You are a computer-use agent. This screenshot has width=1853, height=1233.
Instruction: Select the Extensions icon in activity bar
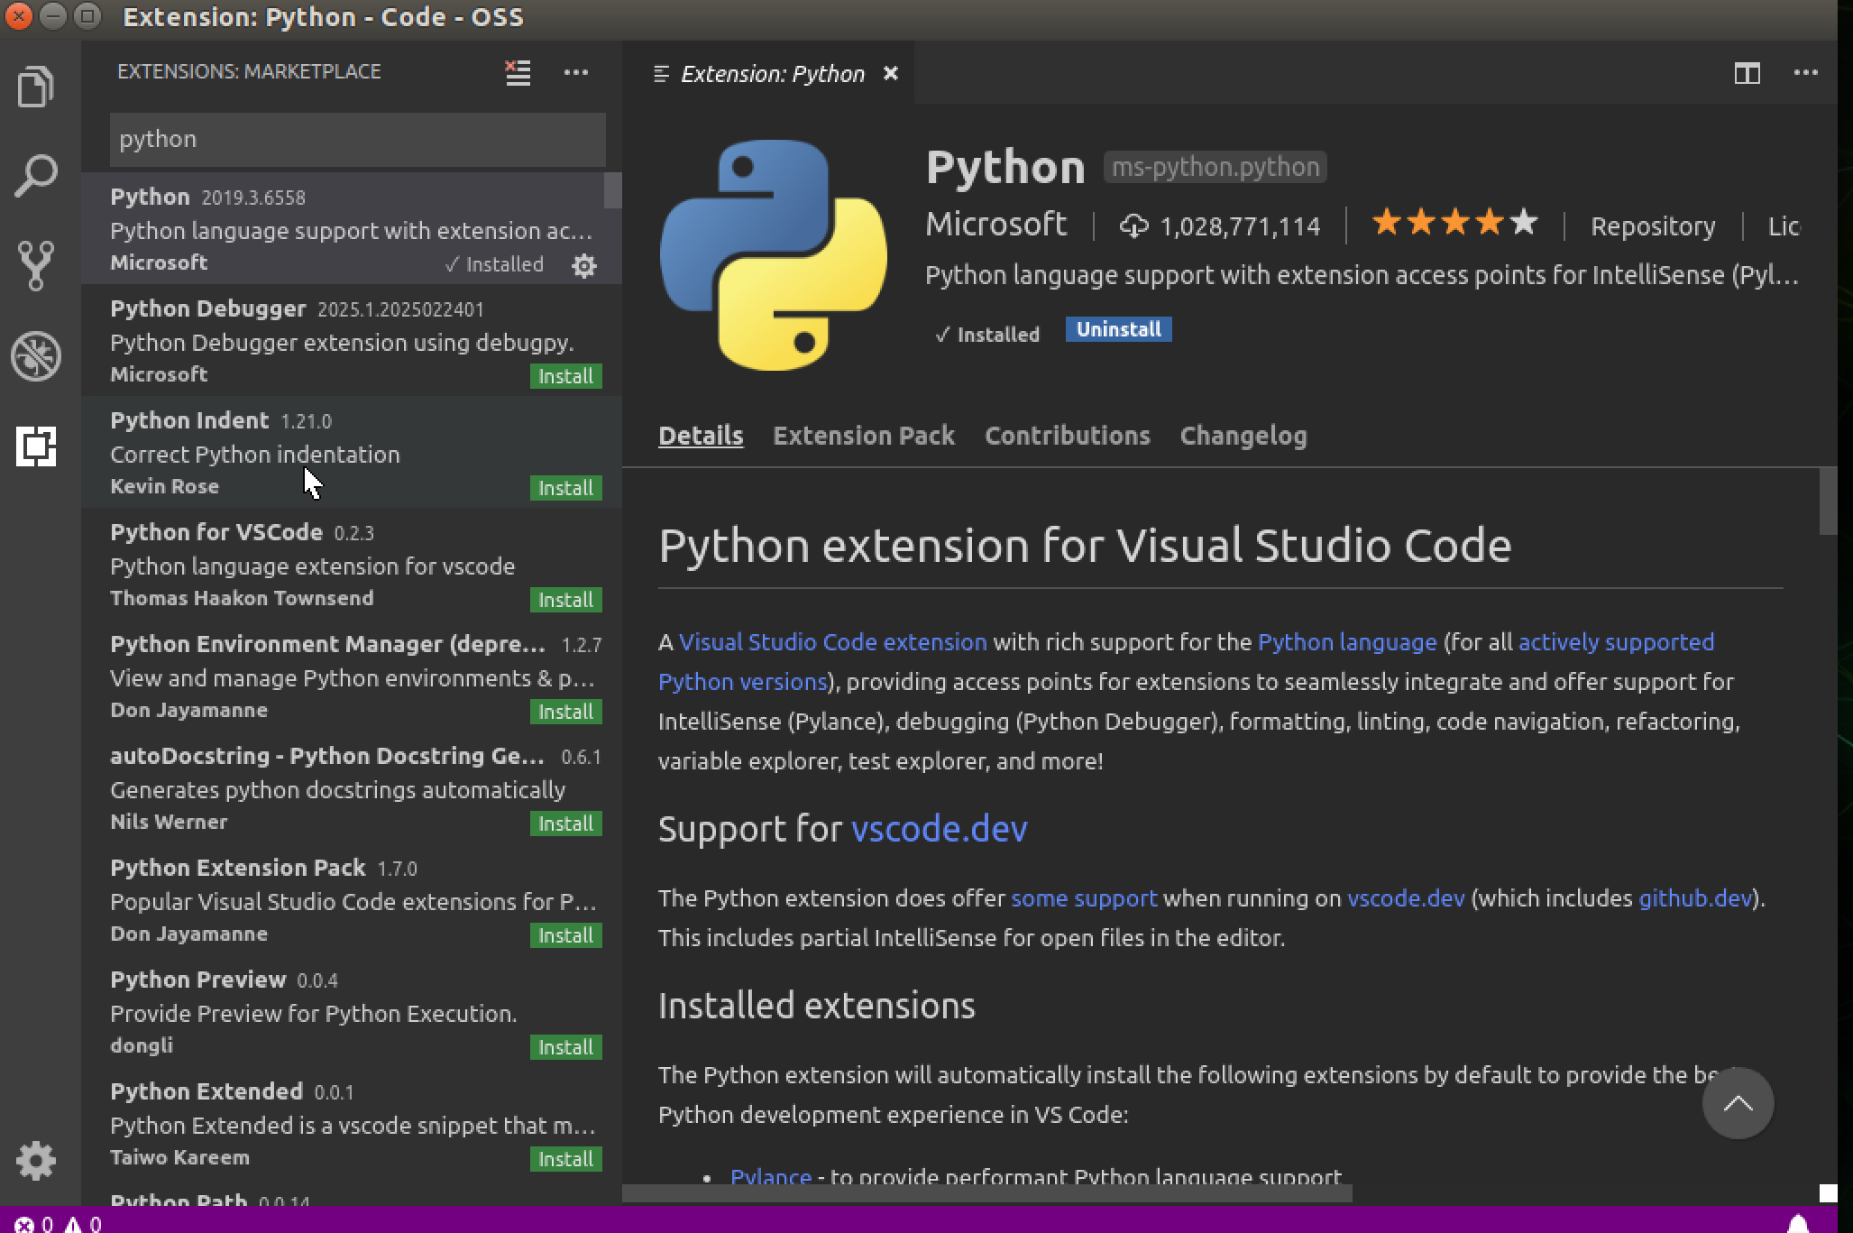coord(36,446)
